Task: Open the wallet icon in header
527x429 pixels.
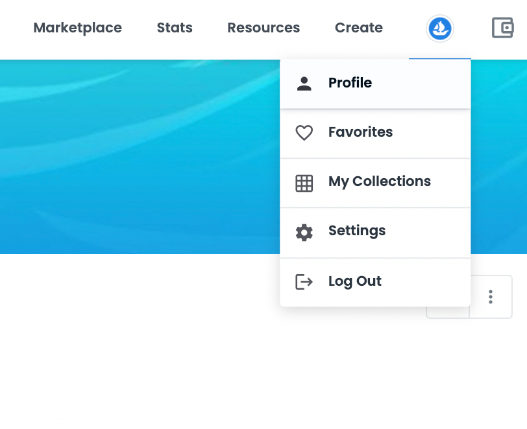Action: 503,28
